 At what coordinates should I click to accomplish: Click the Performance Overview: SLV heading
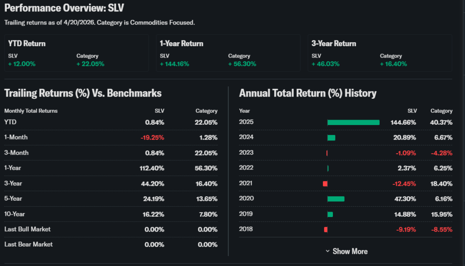pos(64,8)
